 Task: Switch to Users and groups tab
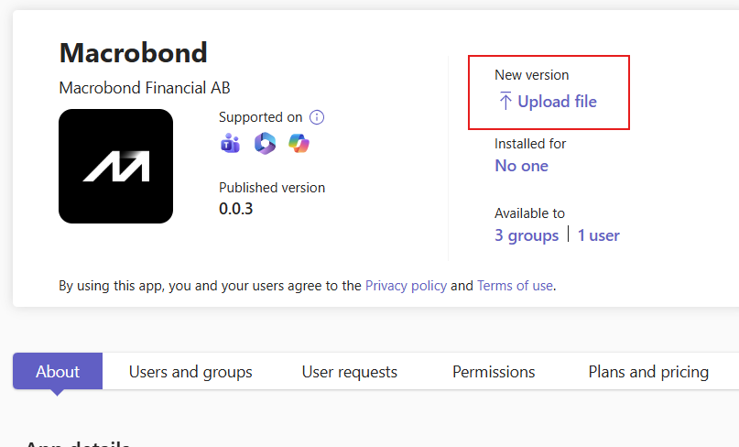coord(190,372)
